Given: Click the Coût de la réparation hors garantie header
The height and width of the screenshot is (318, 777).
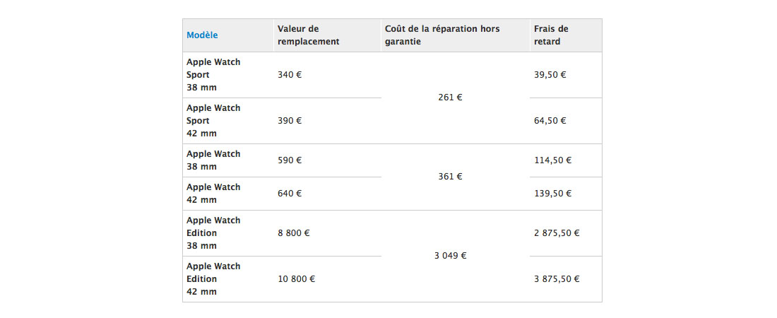Looking at the screenshot, I should (x=442, y=35).
